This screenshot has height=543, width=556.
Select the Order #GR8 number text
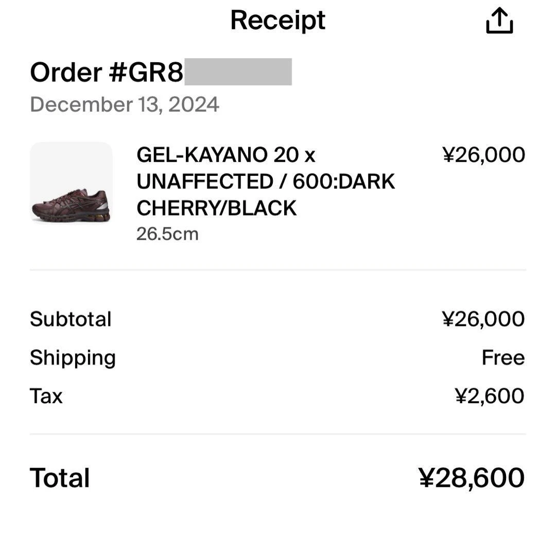point(107,73)
